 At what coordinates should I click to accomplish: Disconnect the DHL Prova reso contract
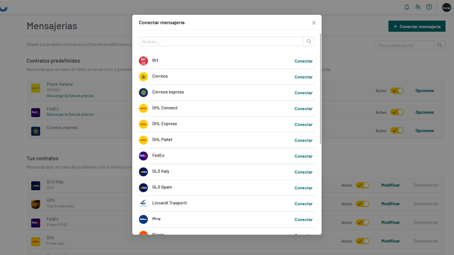click(x=426, y=241)
